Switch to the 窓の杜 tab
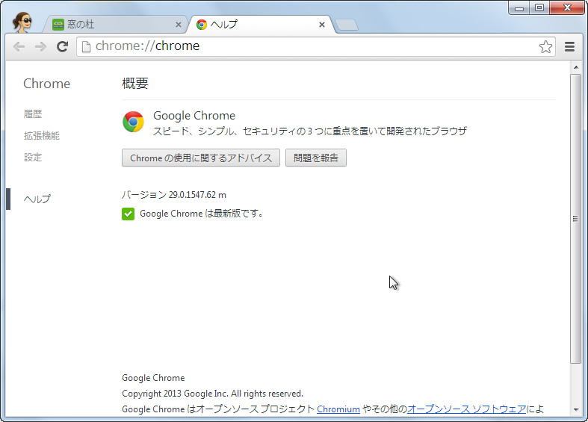Image resolution: width=588 pixels, height=422 pixels. pyautogui.click(x=114, y=25)
